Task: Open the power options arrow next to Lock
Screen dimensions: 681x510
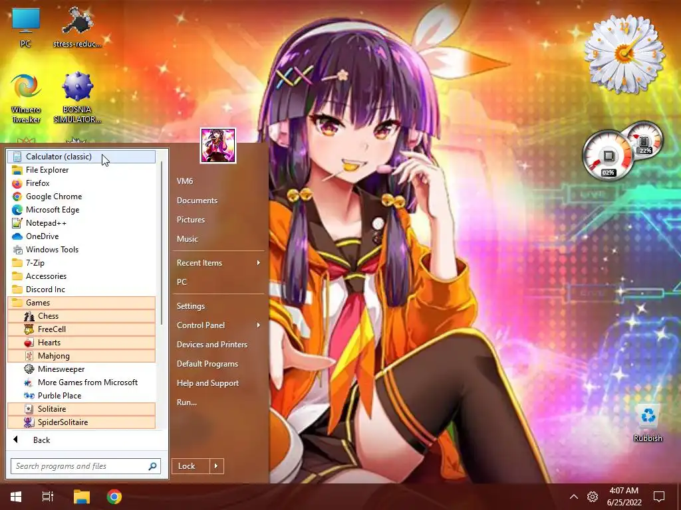Action: tap(217, 466)
